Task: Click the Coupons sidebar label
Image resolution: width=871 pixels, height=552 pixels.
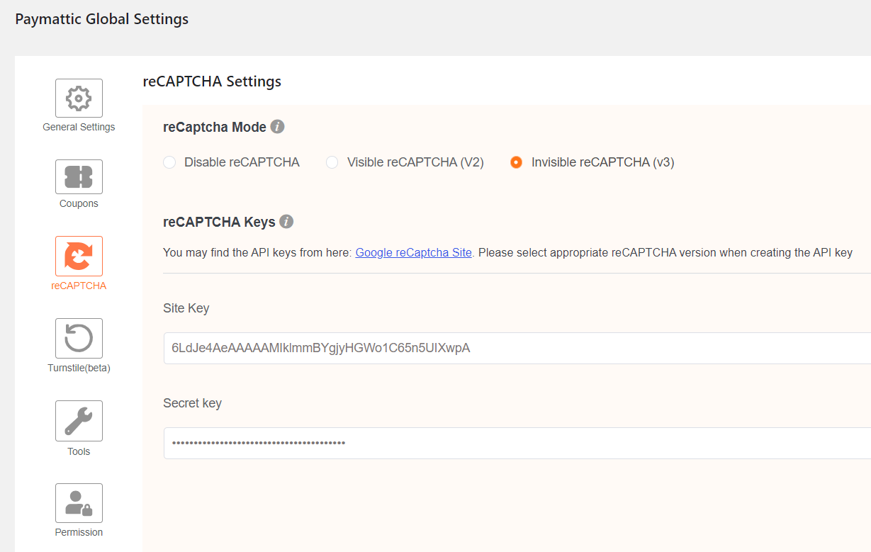Action: click(79, 203)
